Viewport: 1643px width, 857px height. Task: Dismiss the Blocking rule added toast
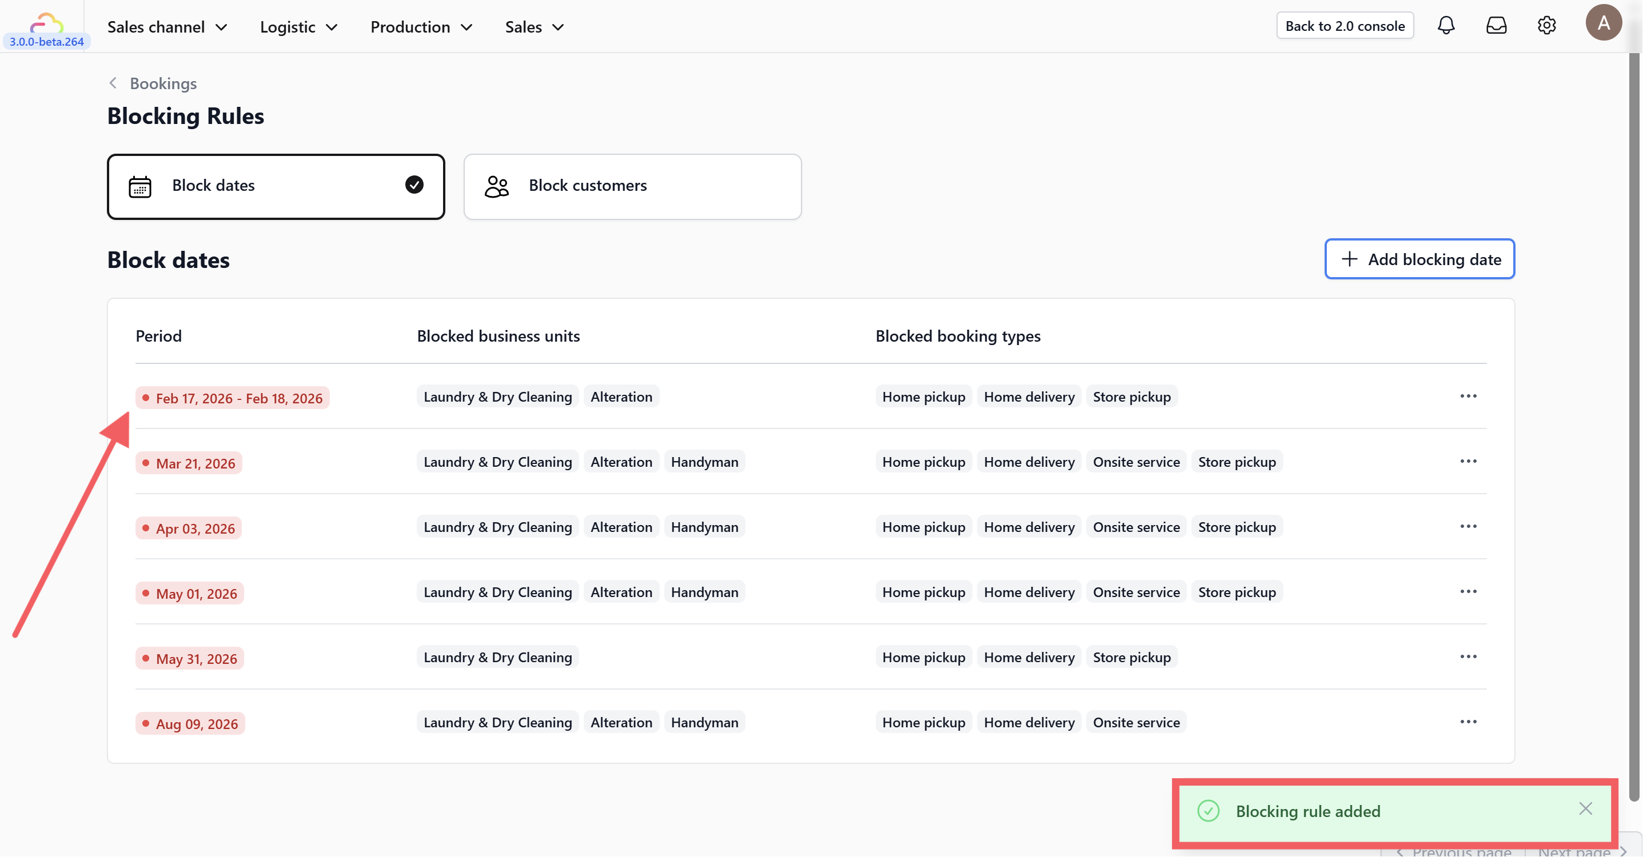(x=1586, y=808)
